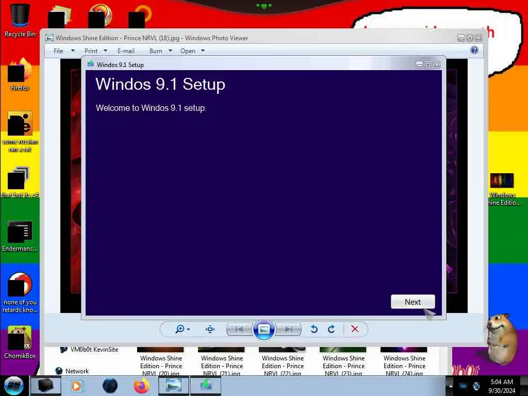
Task: Select VM0b0t KevinSite in Explorer sidebar
Action: tap(90, 350)
